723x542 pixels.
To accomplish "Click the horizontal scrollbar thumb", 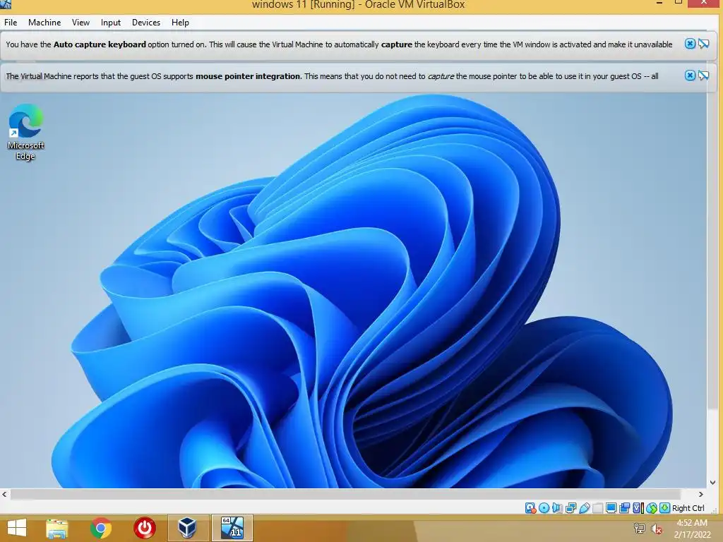I will 345,494.
